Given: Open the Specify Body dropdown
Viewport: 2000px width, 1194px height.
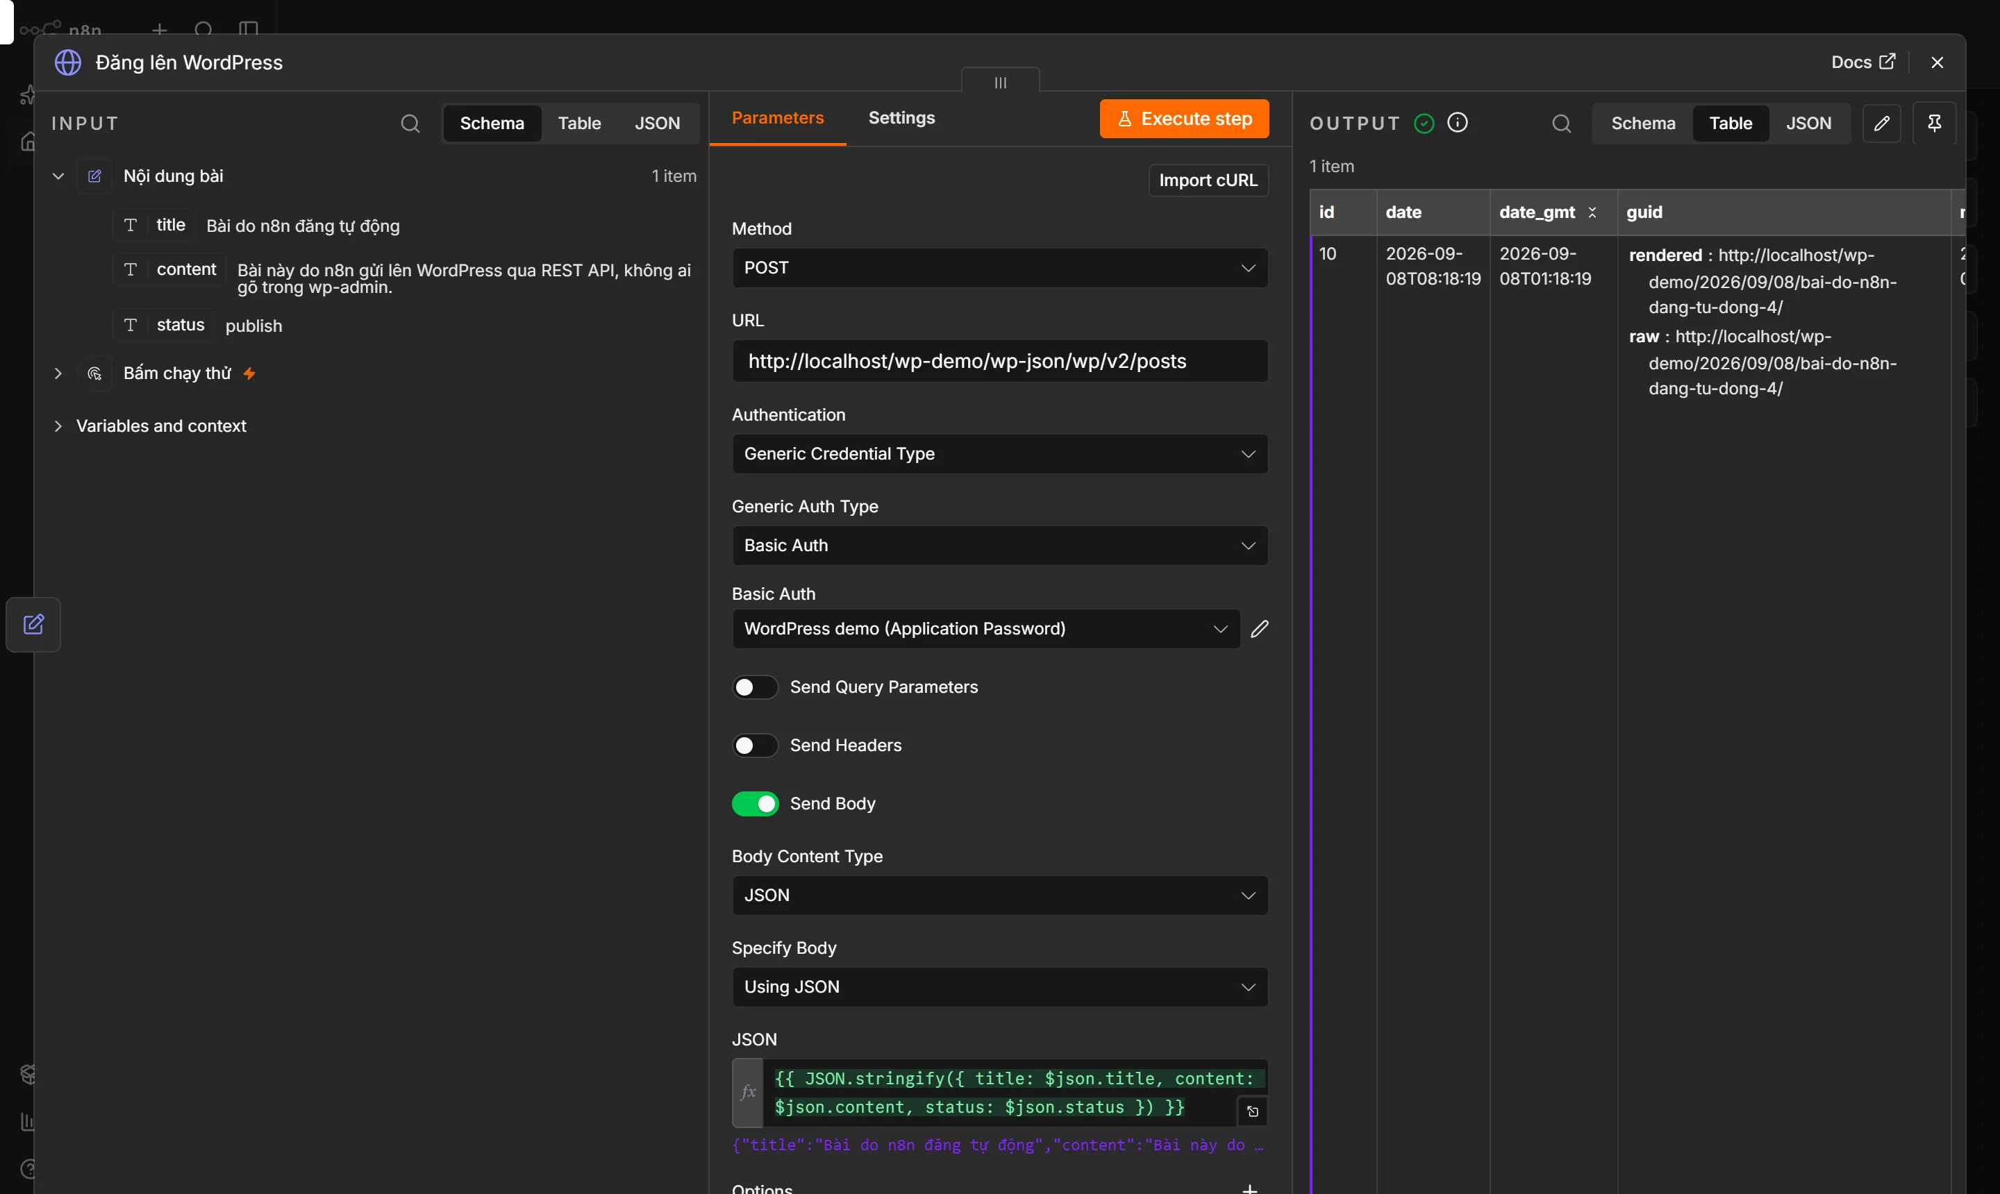Looking at the screenshot, I should click(999, 987).
